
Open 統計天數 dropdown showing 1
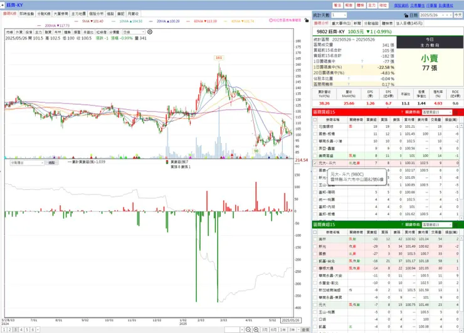pos(339,15)
